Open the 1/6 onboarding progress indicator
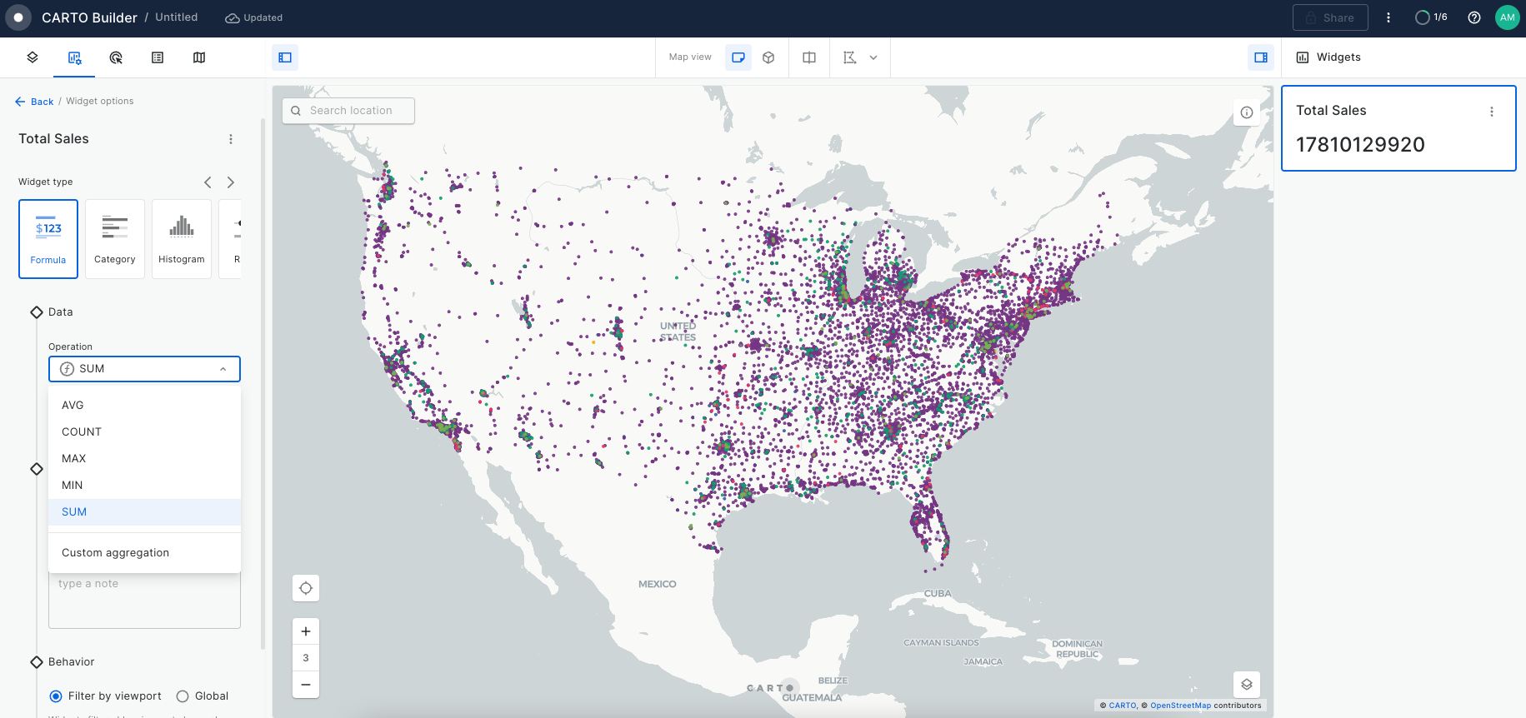1526x718 pixels. pyautogui.click(x=1432, y=17)
